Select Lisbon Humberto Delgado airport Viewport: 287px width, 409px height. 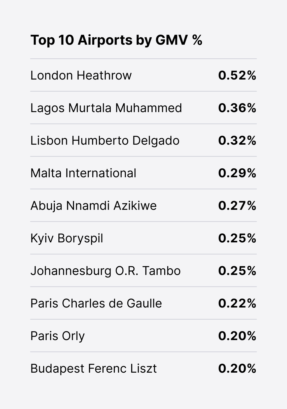click(x=105, y=141)
